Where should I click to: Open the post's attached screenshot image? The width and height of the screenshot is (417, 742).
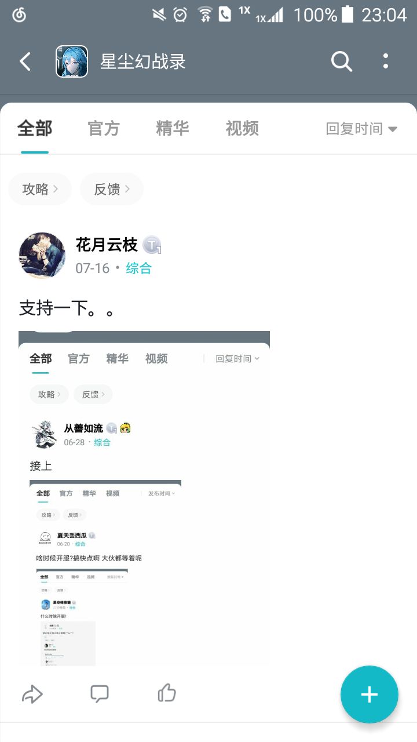pyautogui.click(x=144, y=498)
